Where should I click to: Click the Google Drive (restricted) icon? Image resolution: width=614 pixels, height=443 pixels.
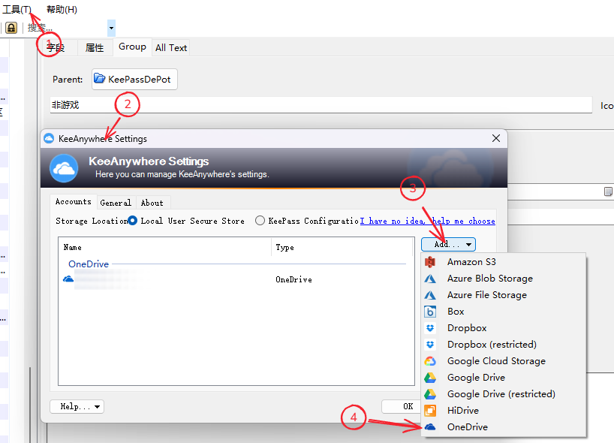pos(430,394)
